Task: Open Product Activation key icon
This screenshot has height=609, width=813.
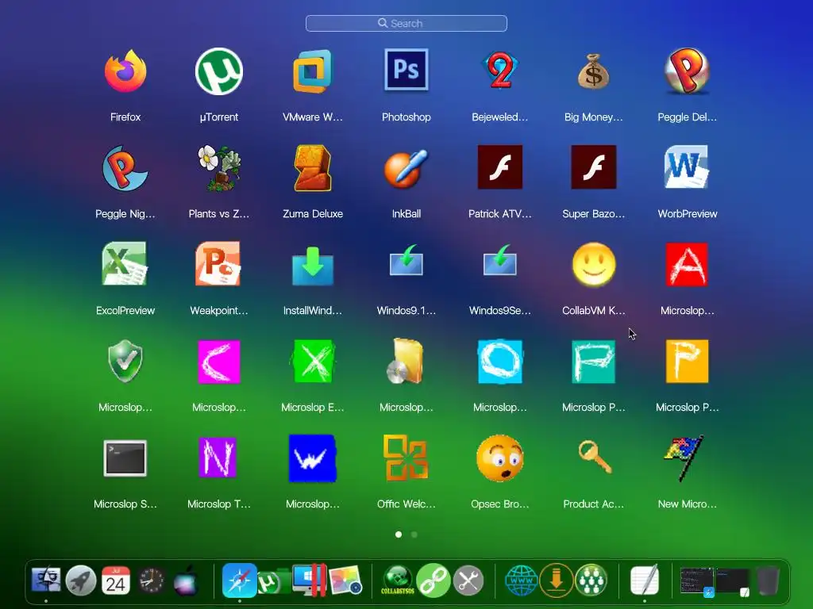Action: click(594, 457)
